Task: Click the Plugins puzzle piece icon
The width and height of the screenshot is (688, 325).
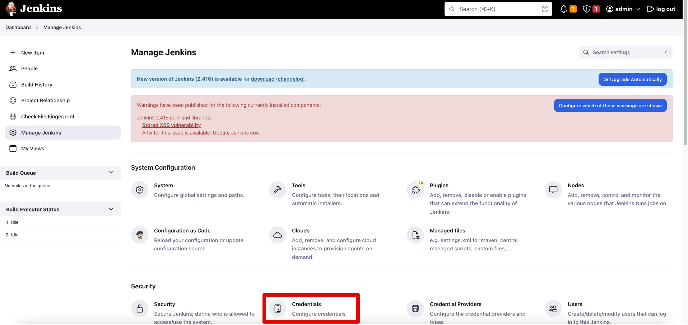Action: (x=415, y=190)
